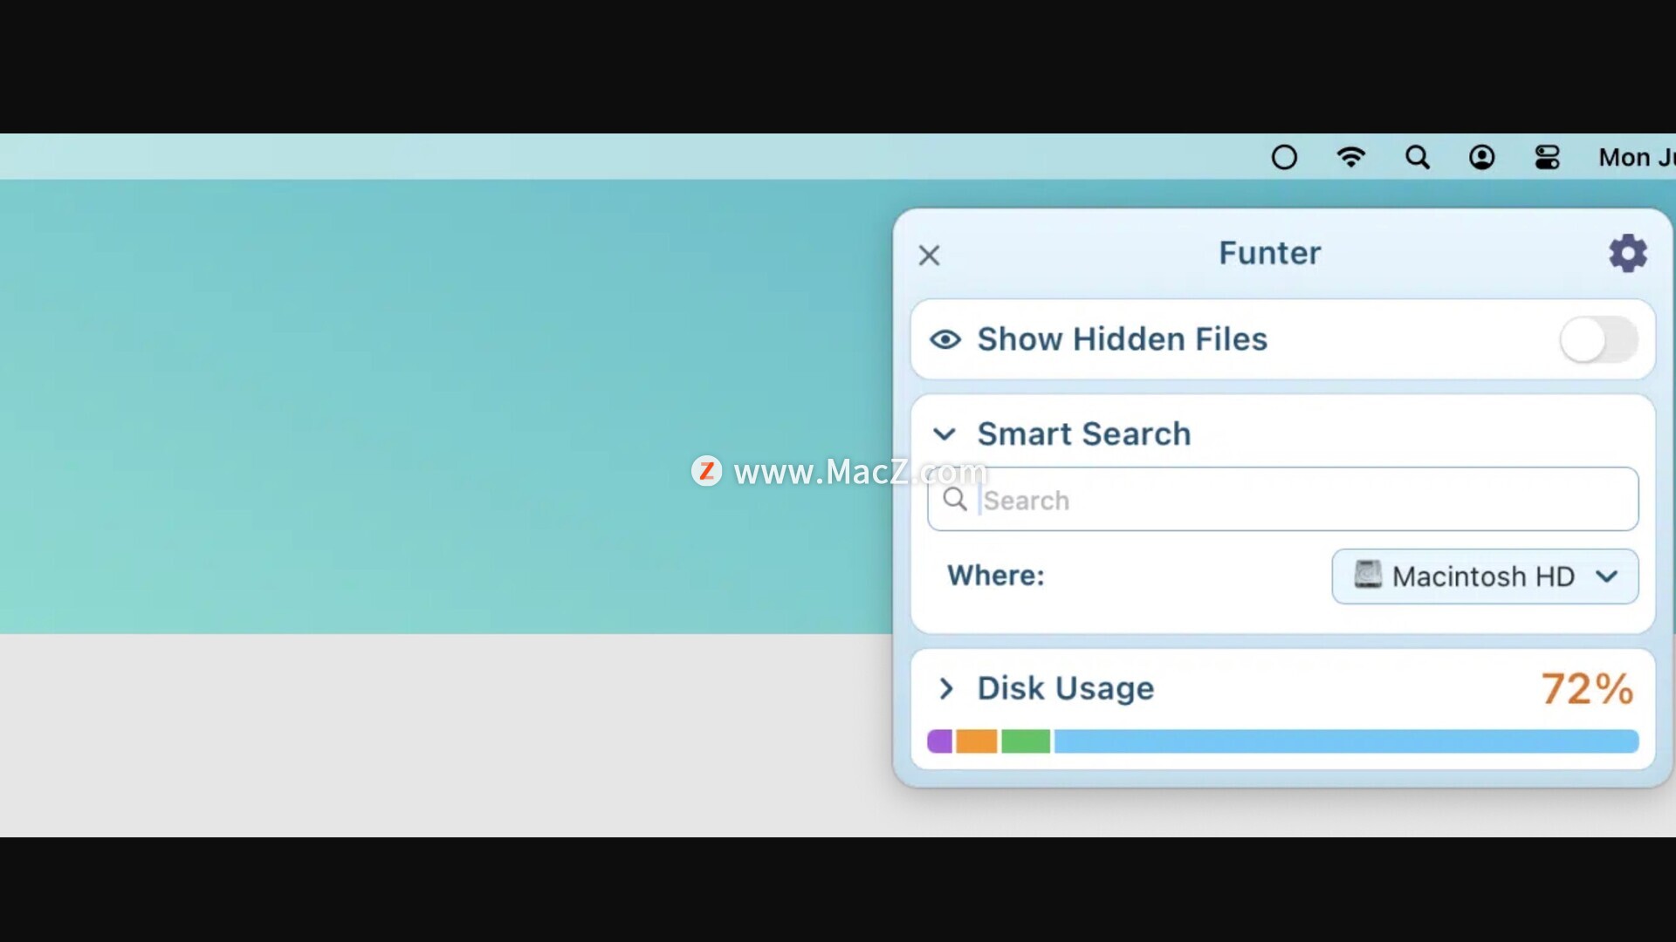Click the date and time in menu bar
Screen dimensions: 1676x942
[x=1635, y=157]
